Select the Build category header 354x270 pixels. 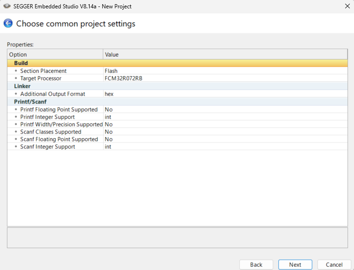point(21,63)
